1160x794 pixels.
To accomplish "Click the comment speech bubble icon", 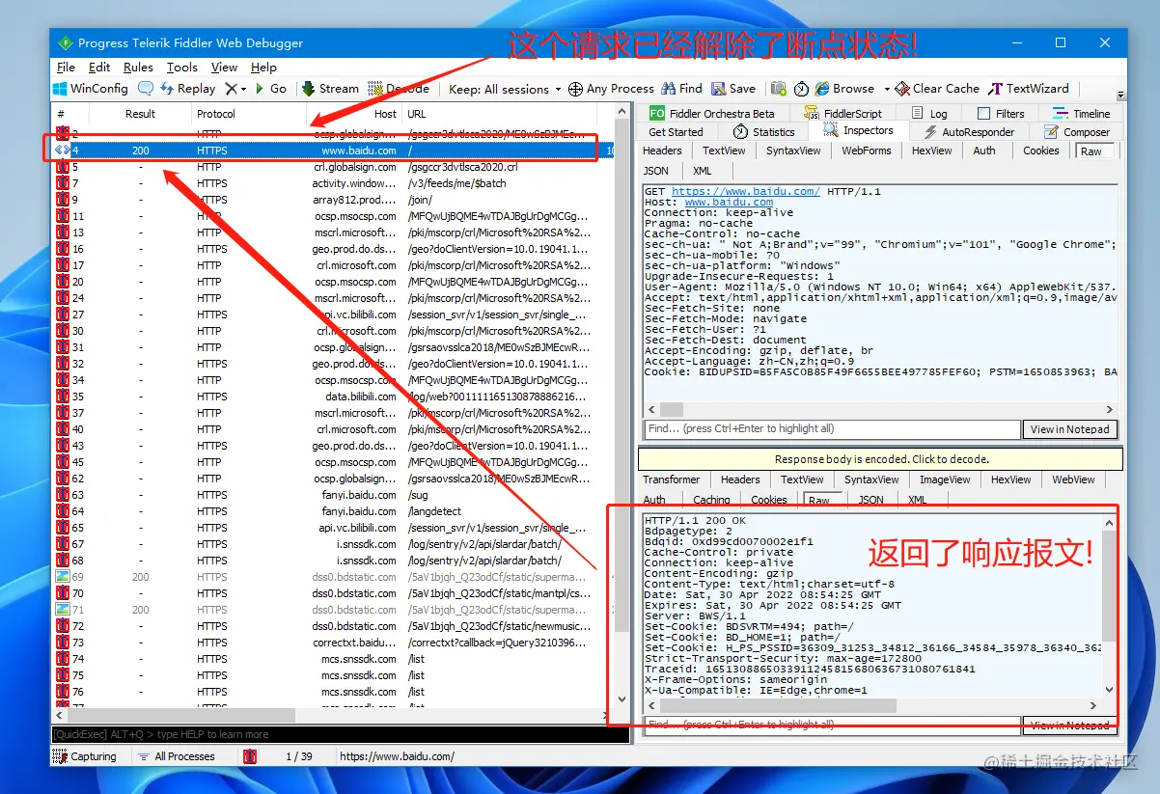I will tap(146, 89).
